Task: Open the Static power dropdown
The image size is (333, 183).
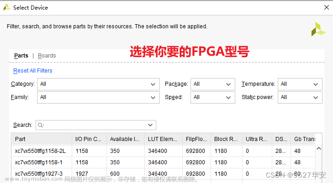Action: click(x=300, y=97)
